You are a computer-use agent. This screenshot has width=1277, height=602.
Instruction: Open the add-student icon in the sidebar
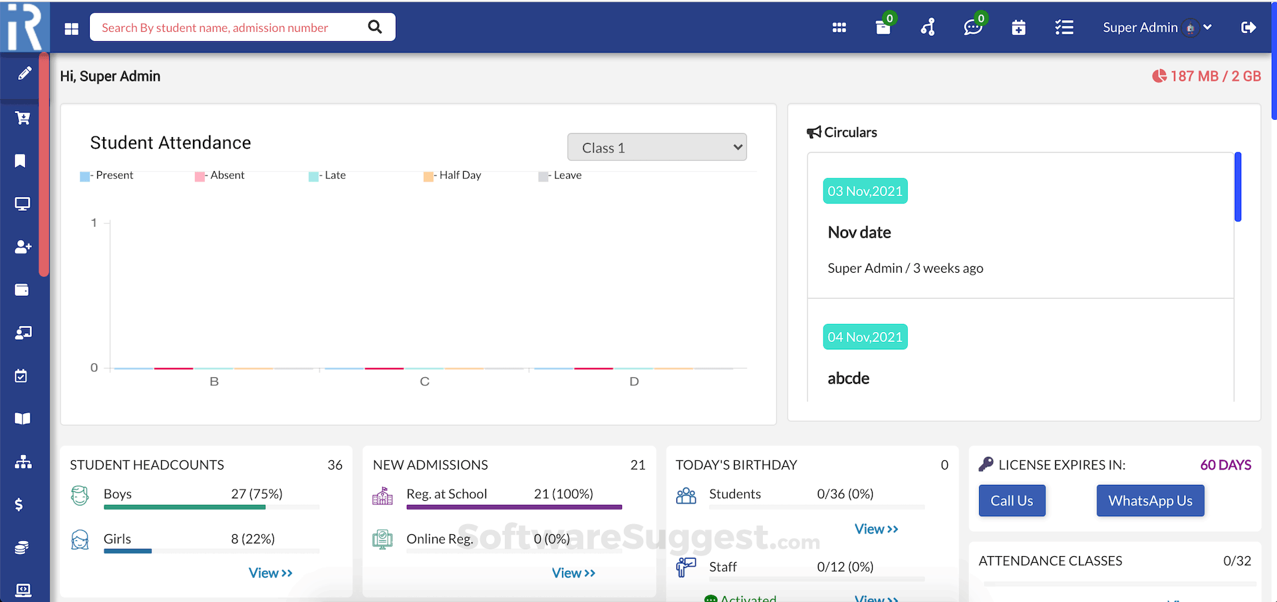pos(23,247)
